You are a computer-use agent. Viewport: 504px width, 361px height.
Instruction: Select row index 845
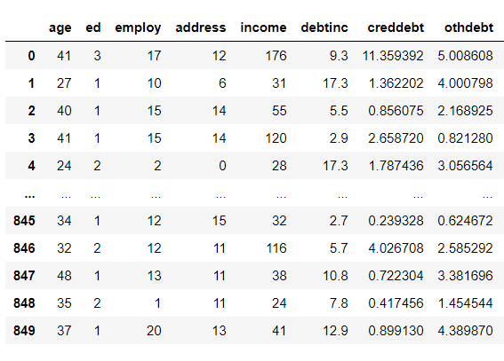point(24,221)
